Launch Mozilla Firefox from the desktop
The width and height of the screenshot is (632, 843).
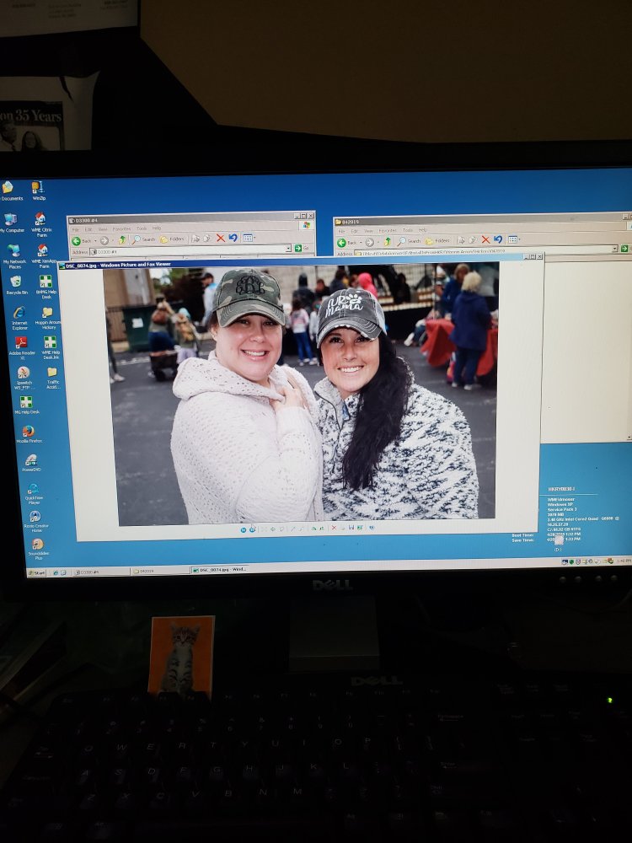click(28, 432)
